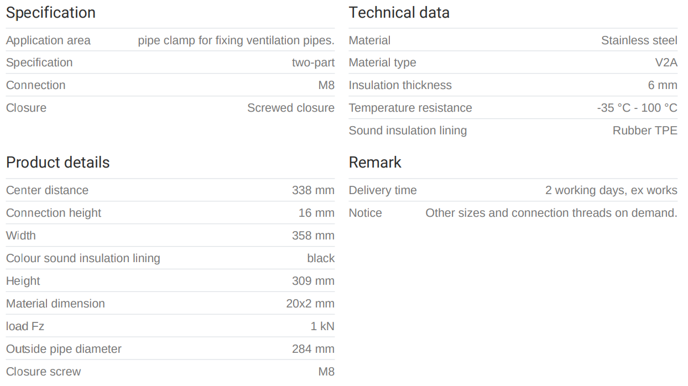This screenshot has height=386, width=688.
Task: Click the Insulation thickness label
Action: [400, 85]
